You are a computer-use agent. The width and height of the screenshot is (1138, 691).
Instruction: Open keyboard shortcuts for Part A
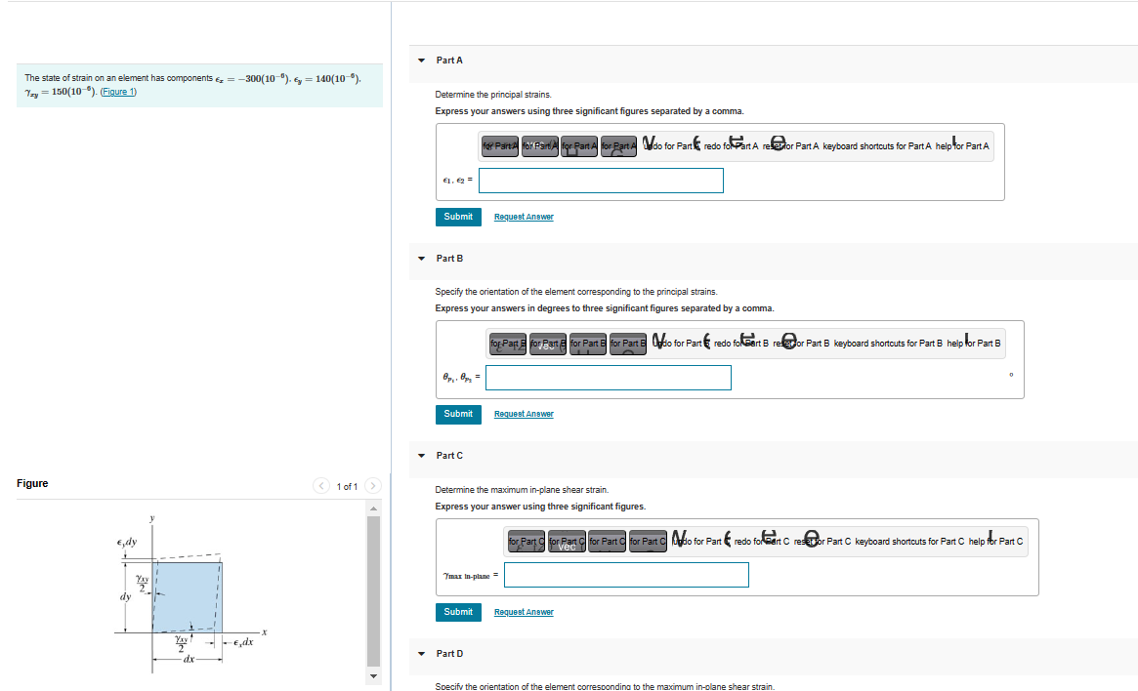(x=877, y=145)
